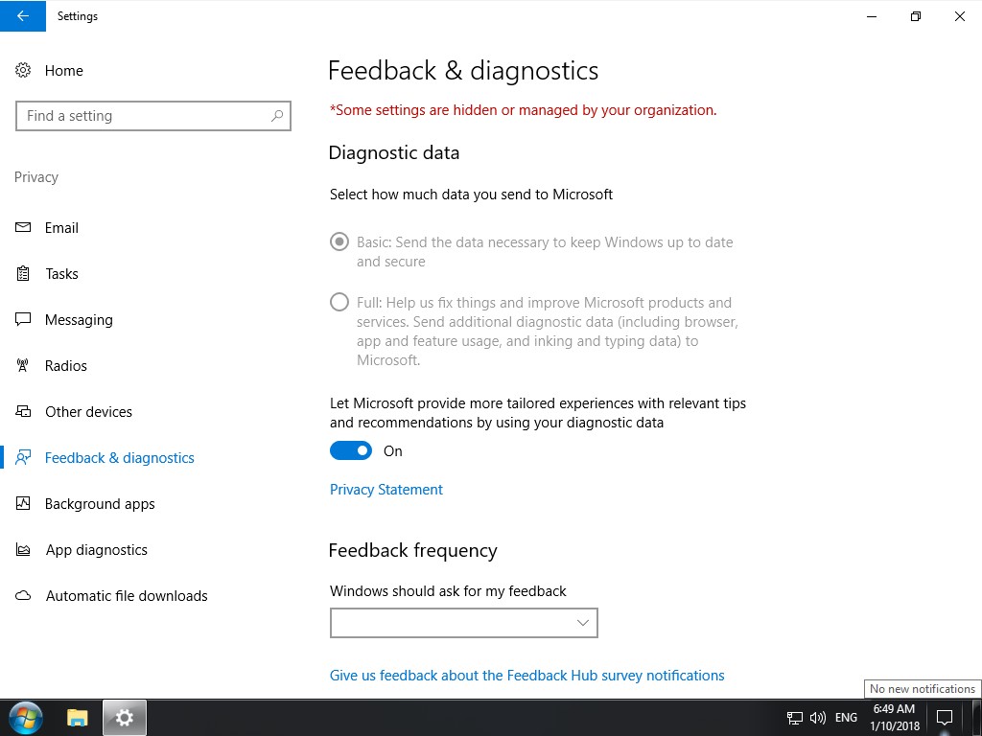
Task: Click the Home gear icon
Action: click(23, 70)
